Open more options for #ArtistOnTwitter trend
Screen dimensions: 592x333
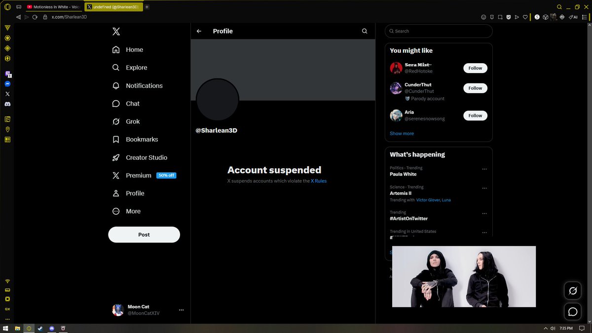point(484,214)
